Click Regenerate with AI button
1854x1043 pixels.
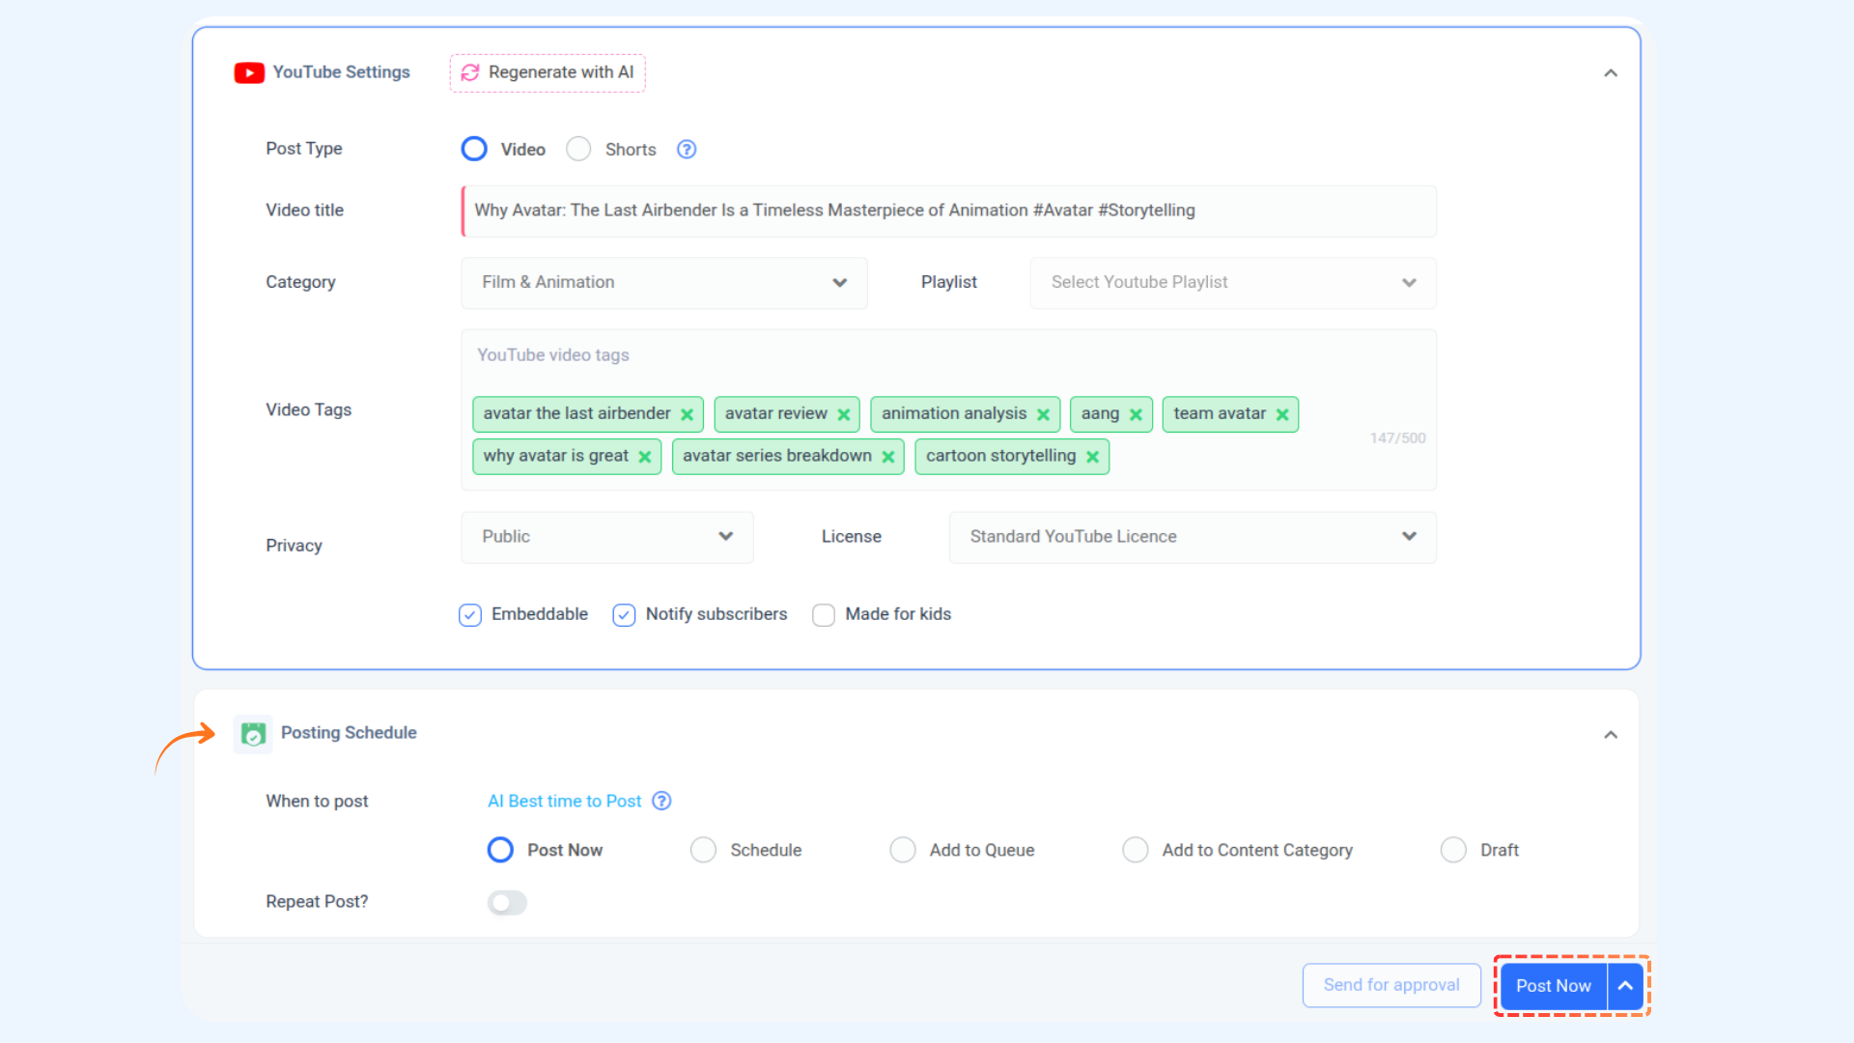(x=548, y=72)
